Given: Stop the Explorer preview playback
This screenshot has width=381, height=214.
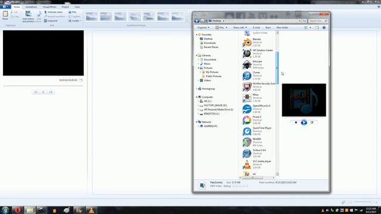Looking at the screenshot, I should (296, 122).
